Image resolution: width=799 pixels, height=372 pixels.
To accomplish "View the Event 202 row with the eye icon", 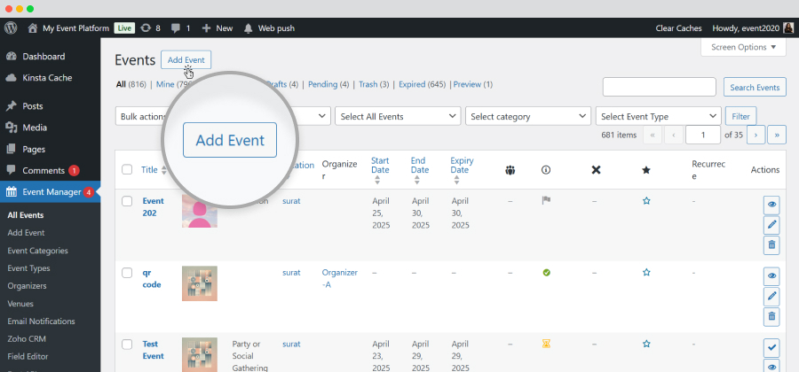I will pyautogui.click(x=771, y=205).
